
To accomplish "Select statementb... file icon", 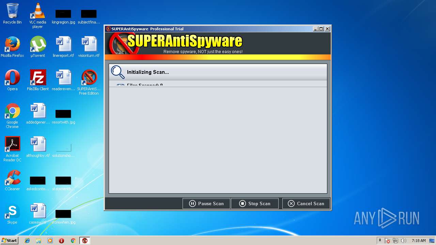I will [63, 183].
